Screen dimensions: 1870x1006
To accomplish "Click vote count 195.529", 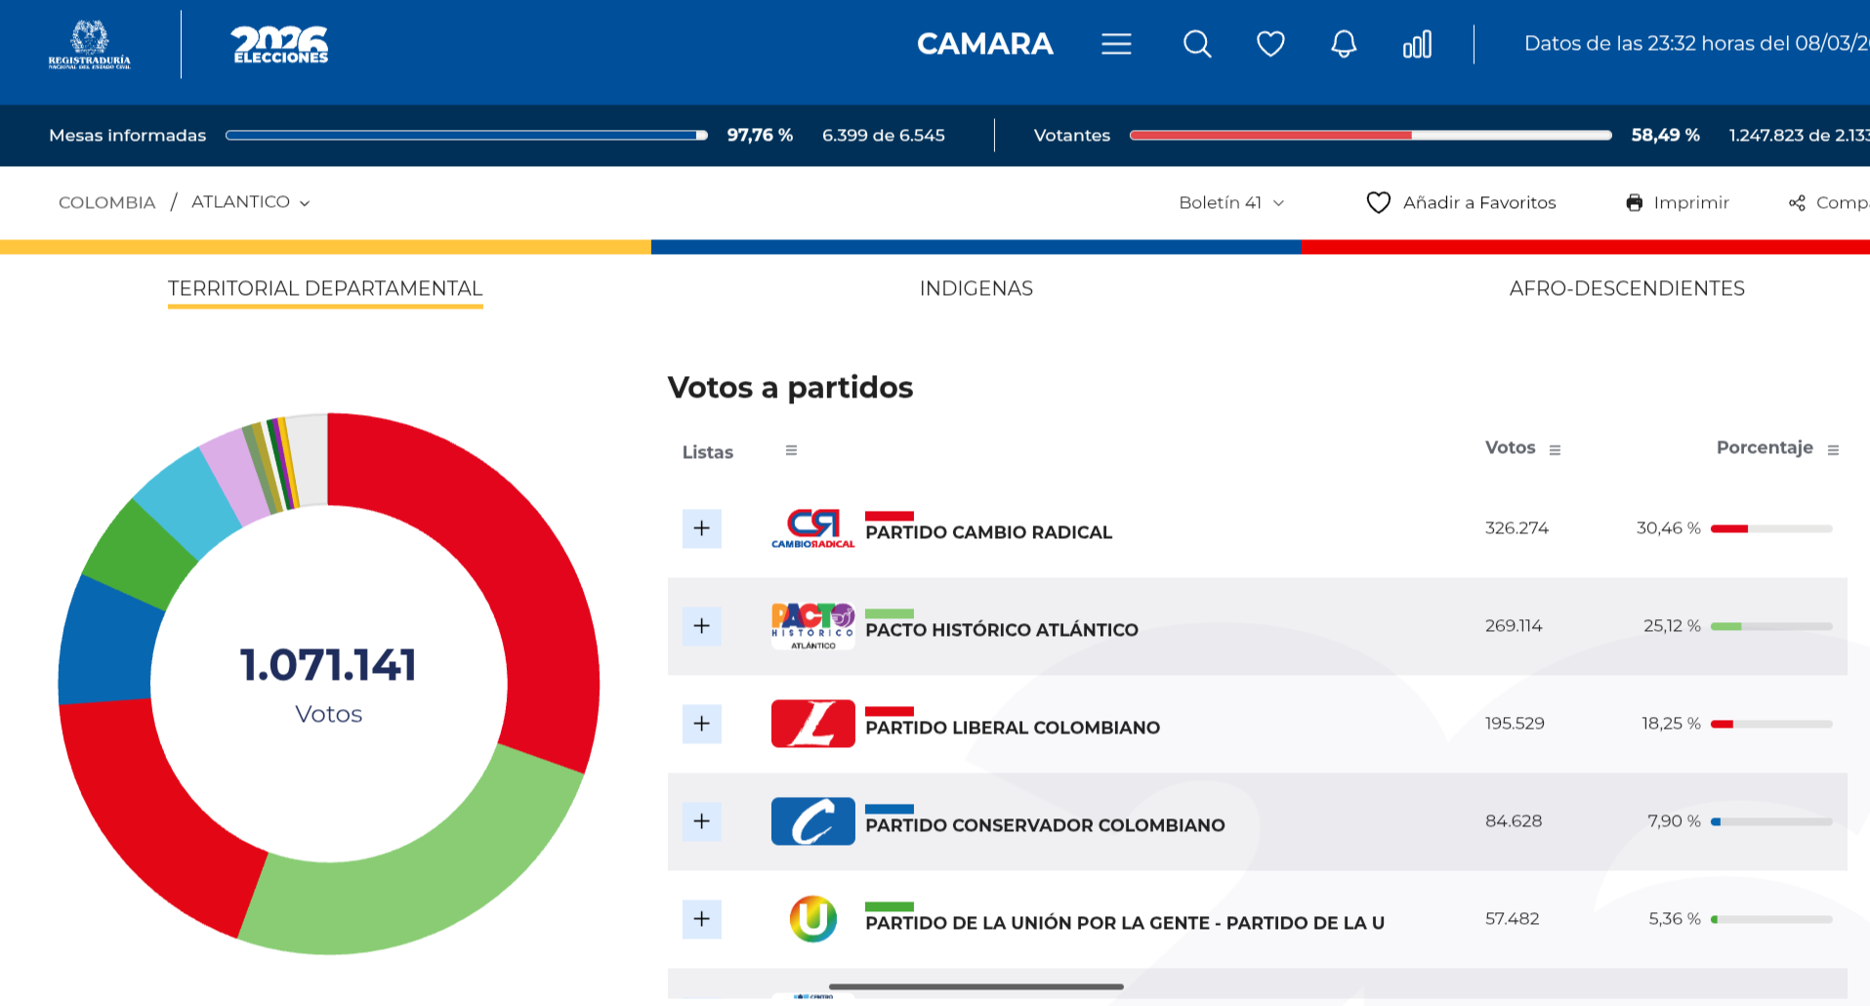I will click(1515, 724).
